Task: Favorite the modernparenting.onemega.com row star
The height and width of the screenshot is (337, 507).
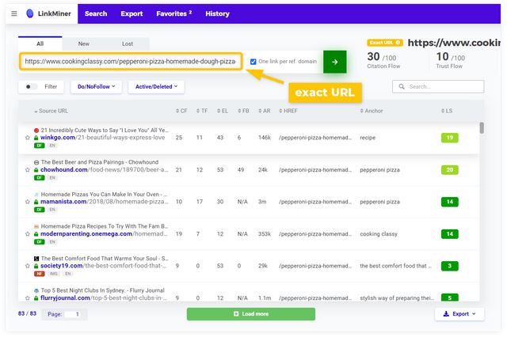Action: tap(28, 233)
